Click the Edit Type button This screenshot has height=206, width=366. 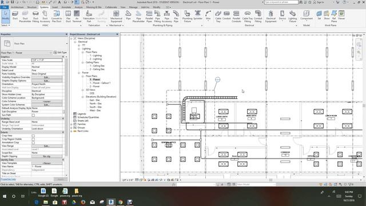(x=60, y=53)
